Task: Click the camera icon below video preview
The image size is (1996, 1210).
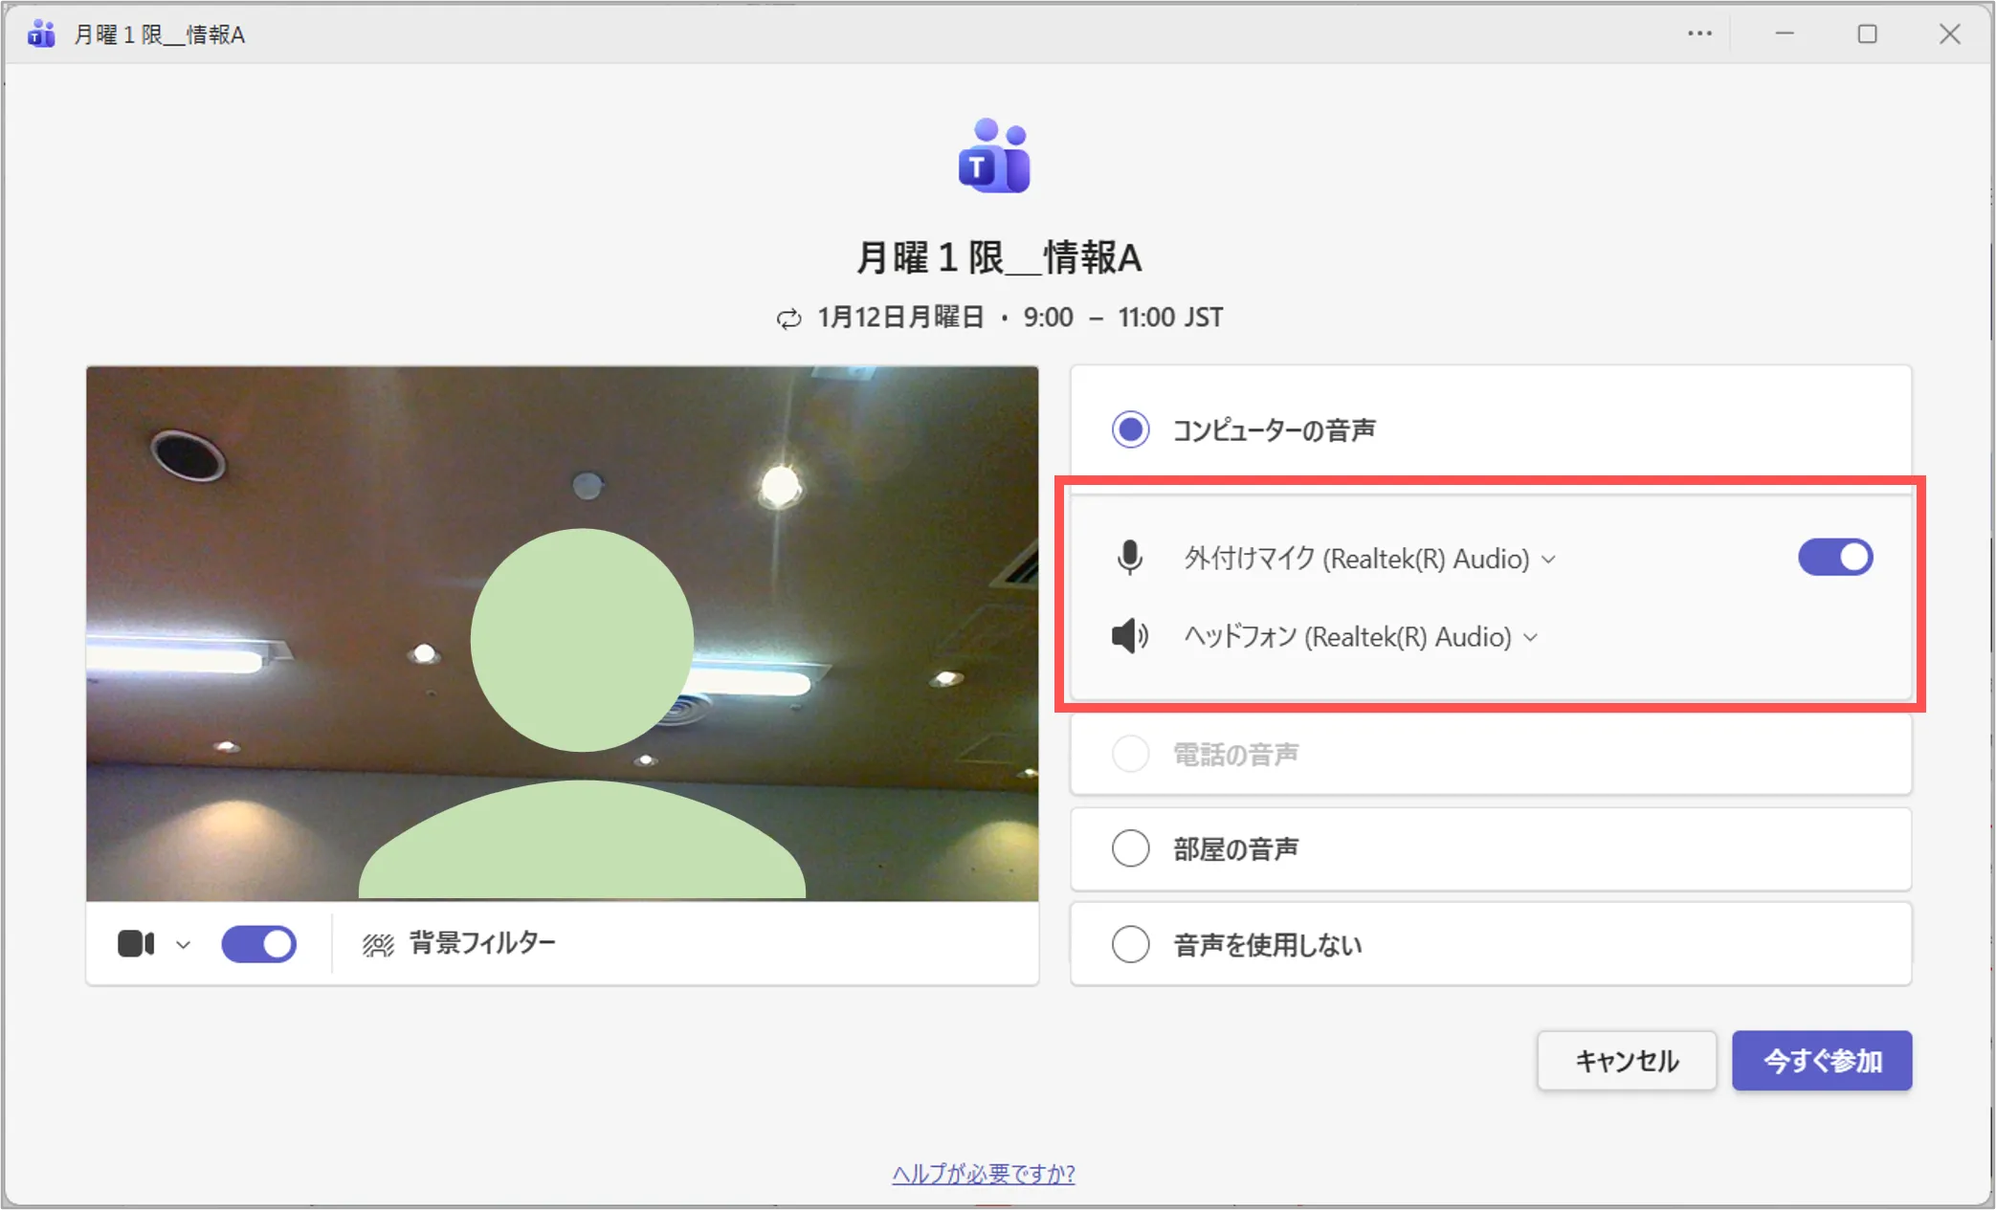Action: (x=136, y=944)
